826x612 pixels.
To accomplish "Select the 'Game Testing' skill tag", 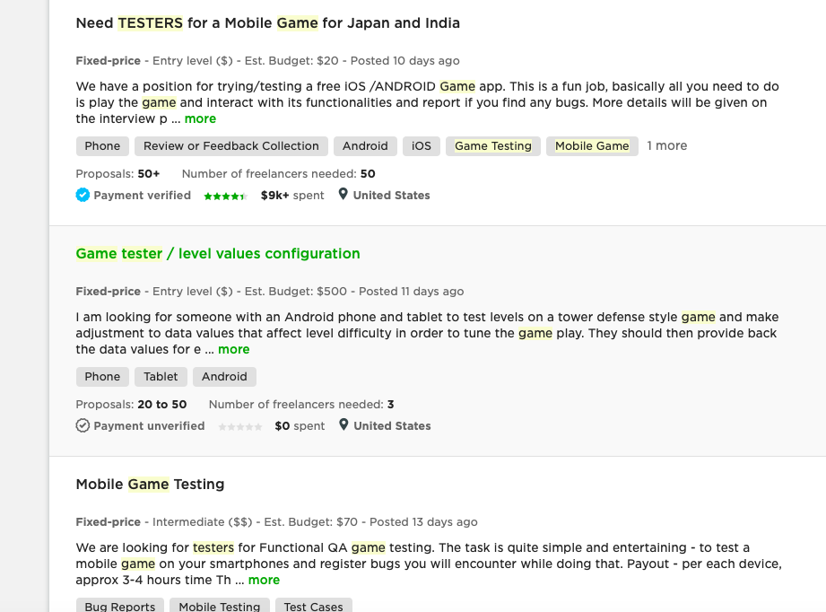I will 493,146.
